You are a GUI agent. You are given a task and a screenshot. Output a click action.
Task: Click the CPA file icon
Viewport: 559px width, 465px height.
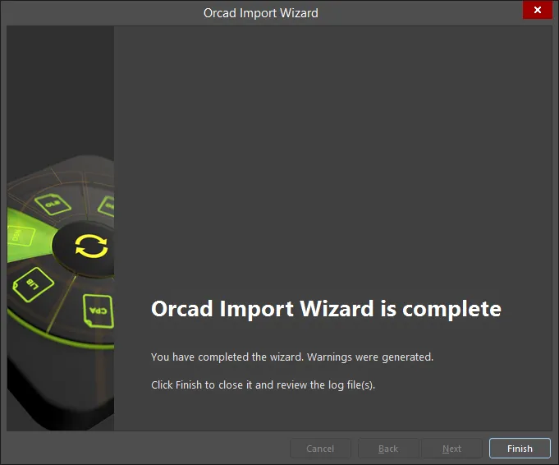(98, 311)
